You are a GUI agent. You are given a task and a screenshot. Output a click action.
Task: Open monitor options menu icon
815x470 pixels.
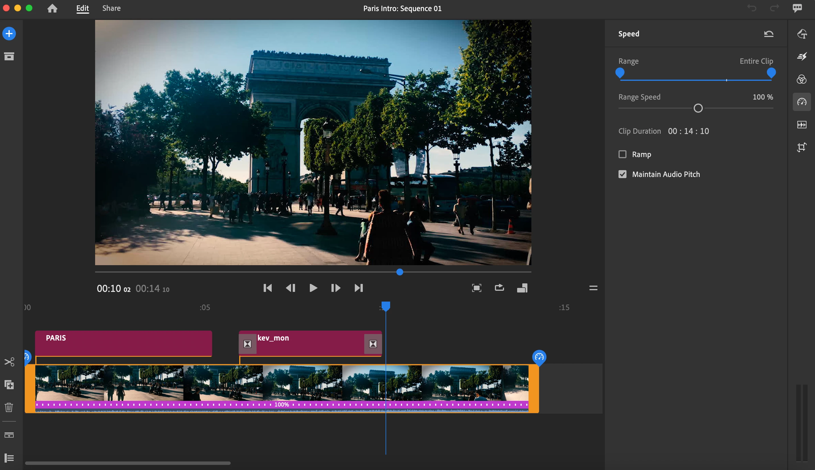click(x=593, y=288)
